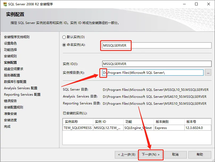Select 实例配置 step in sidebar
This screenshot has height=162, width=215.
coord(10,63)
